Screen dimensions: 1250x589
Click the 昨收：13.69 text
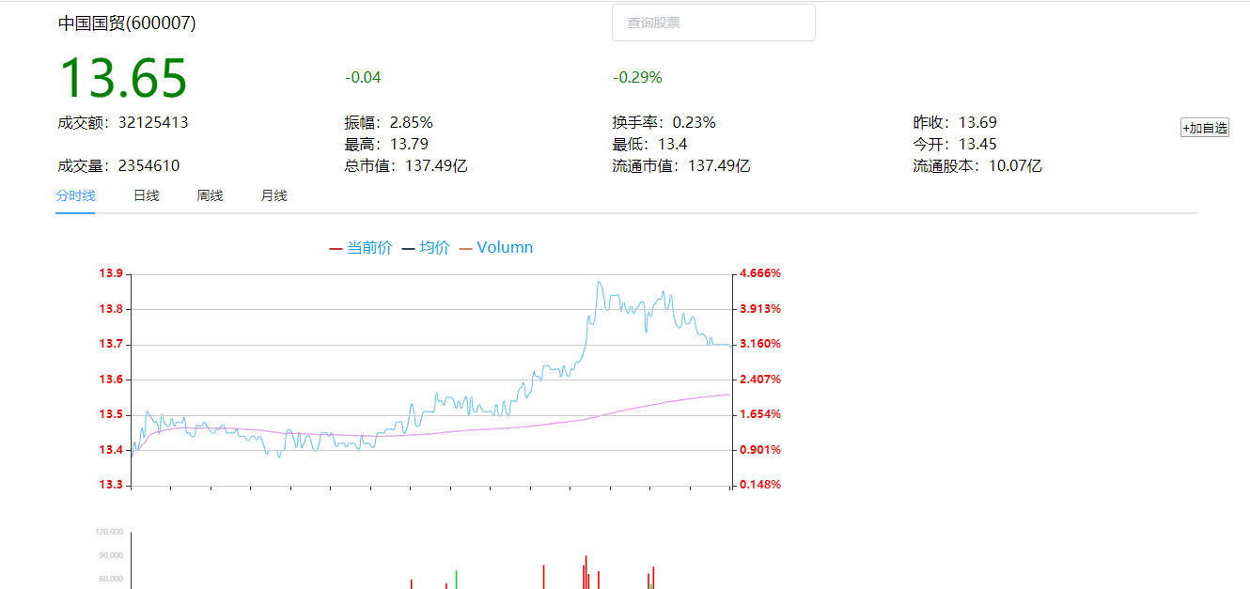[x=955, y=122]
